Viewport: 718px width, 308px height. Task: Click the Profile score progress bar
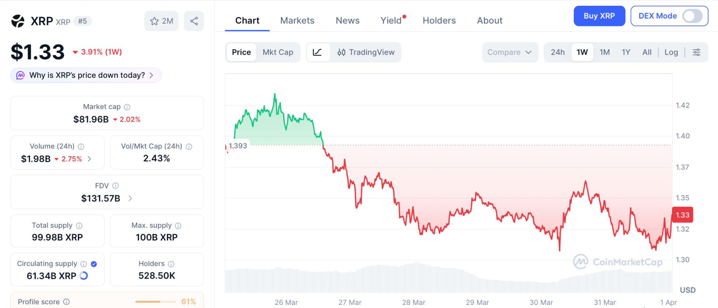(155, 302)
